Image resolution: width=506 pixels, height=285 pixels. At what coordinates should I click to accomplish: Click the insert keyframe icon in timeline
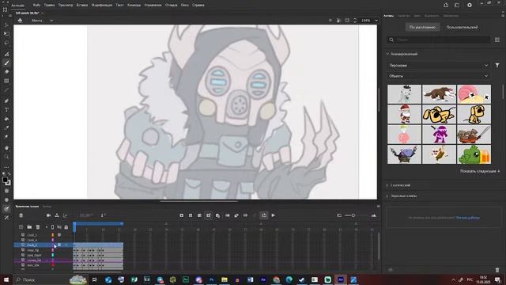coord(181,215)
